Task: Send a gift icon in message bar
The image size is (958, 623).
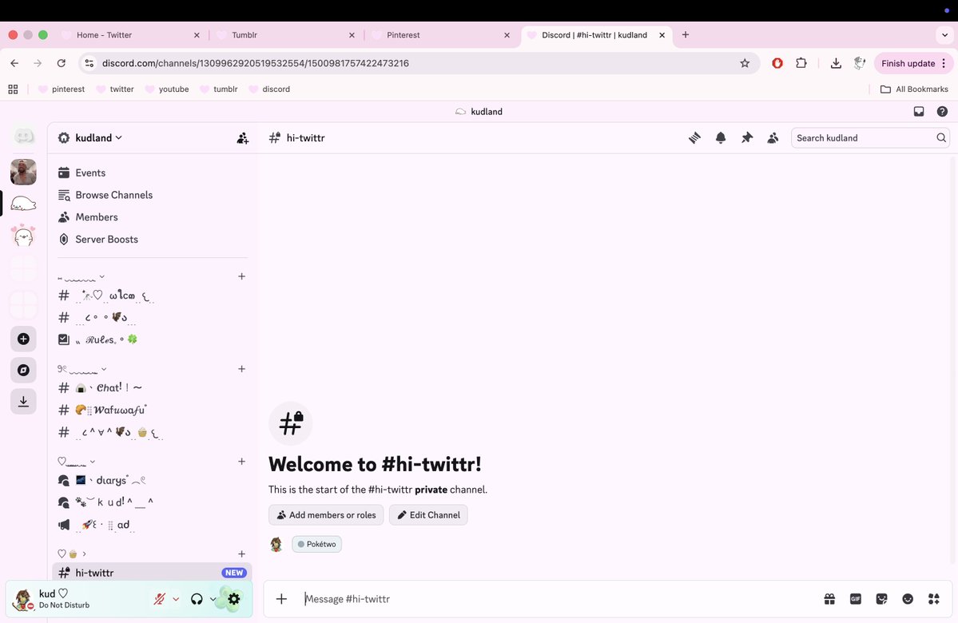Action: click(x=829, y=599)
